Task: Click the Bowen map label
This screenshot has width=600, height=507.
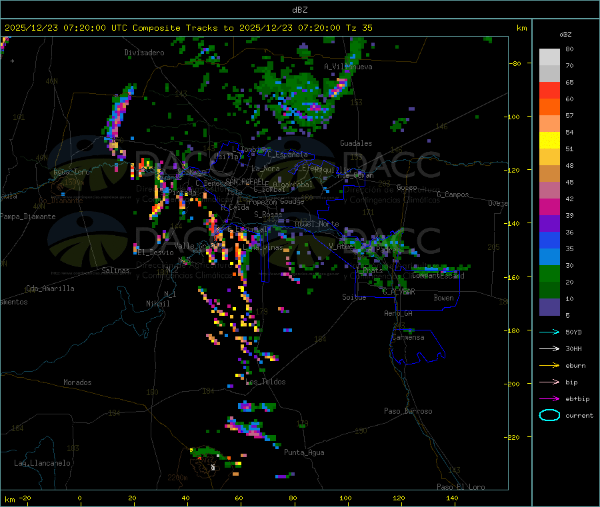Action: 444,298
